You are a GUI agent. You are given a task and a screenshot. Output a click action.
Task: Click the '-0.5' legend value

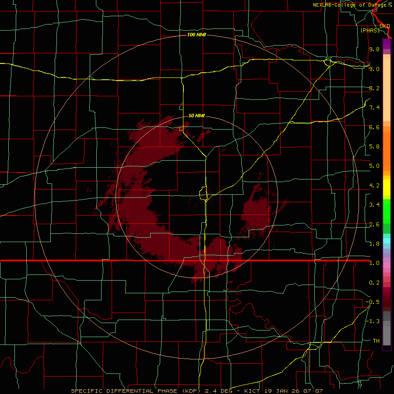click(373, 302)
